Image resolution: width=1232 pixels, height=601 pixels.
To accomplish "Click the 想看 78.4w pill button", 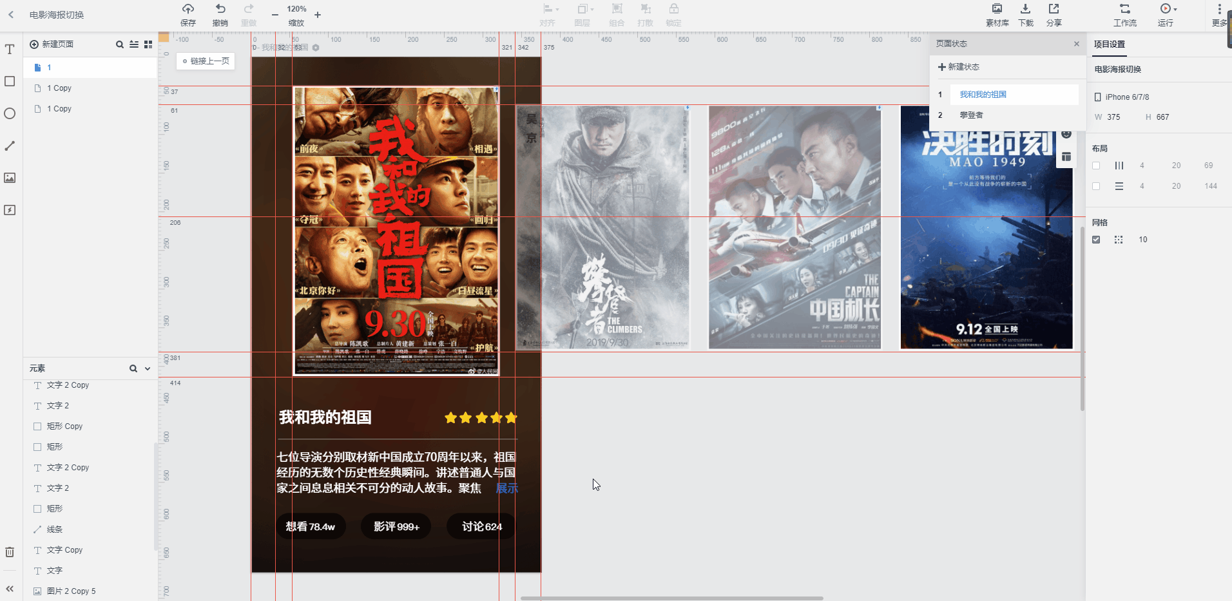I will 311,527.
